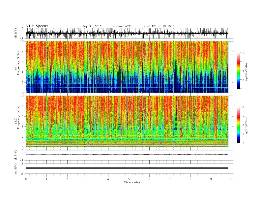Click time-axis tick label "3"
261x201 pixels.
[88, 179]
